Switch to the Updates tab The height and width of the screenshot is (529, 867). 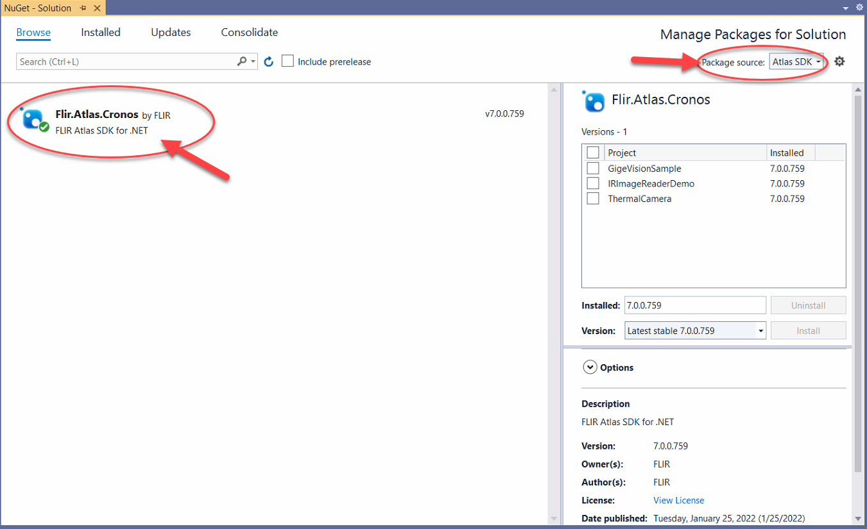171,32
